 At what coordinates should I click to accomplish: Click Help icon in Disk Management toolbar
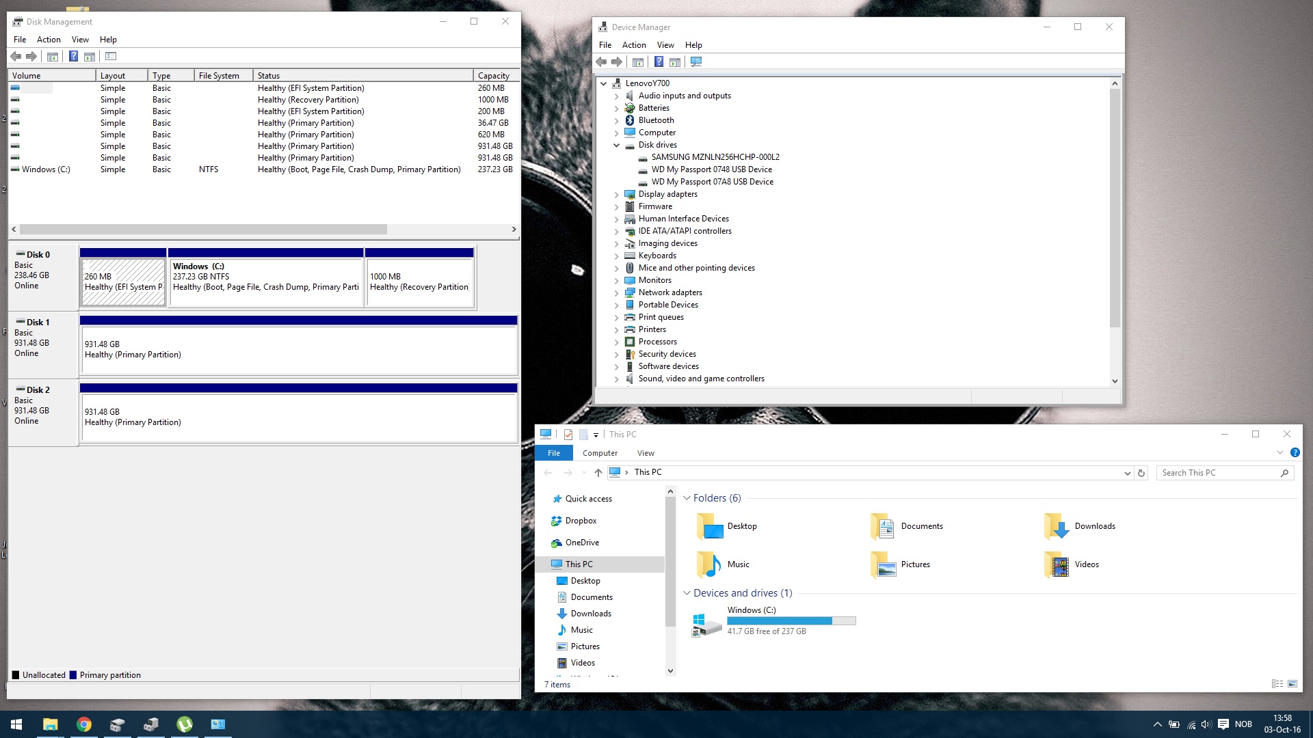point(73,56)
